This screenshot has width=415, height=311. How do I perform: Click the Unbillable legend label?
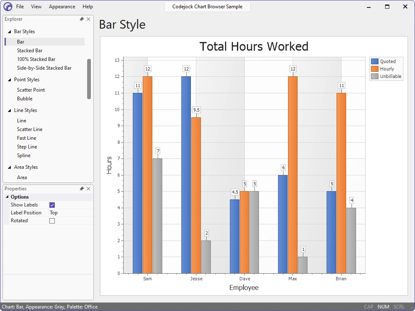pos(391,76)
